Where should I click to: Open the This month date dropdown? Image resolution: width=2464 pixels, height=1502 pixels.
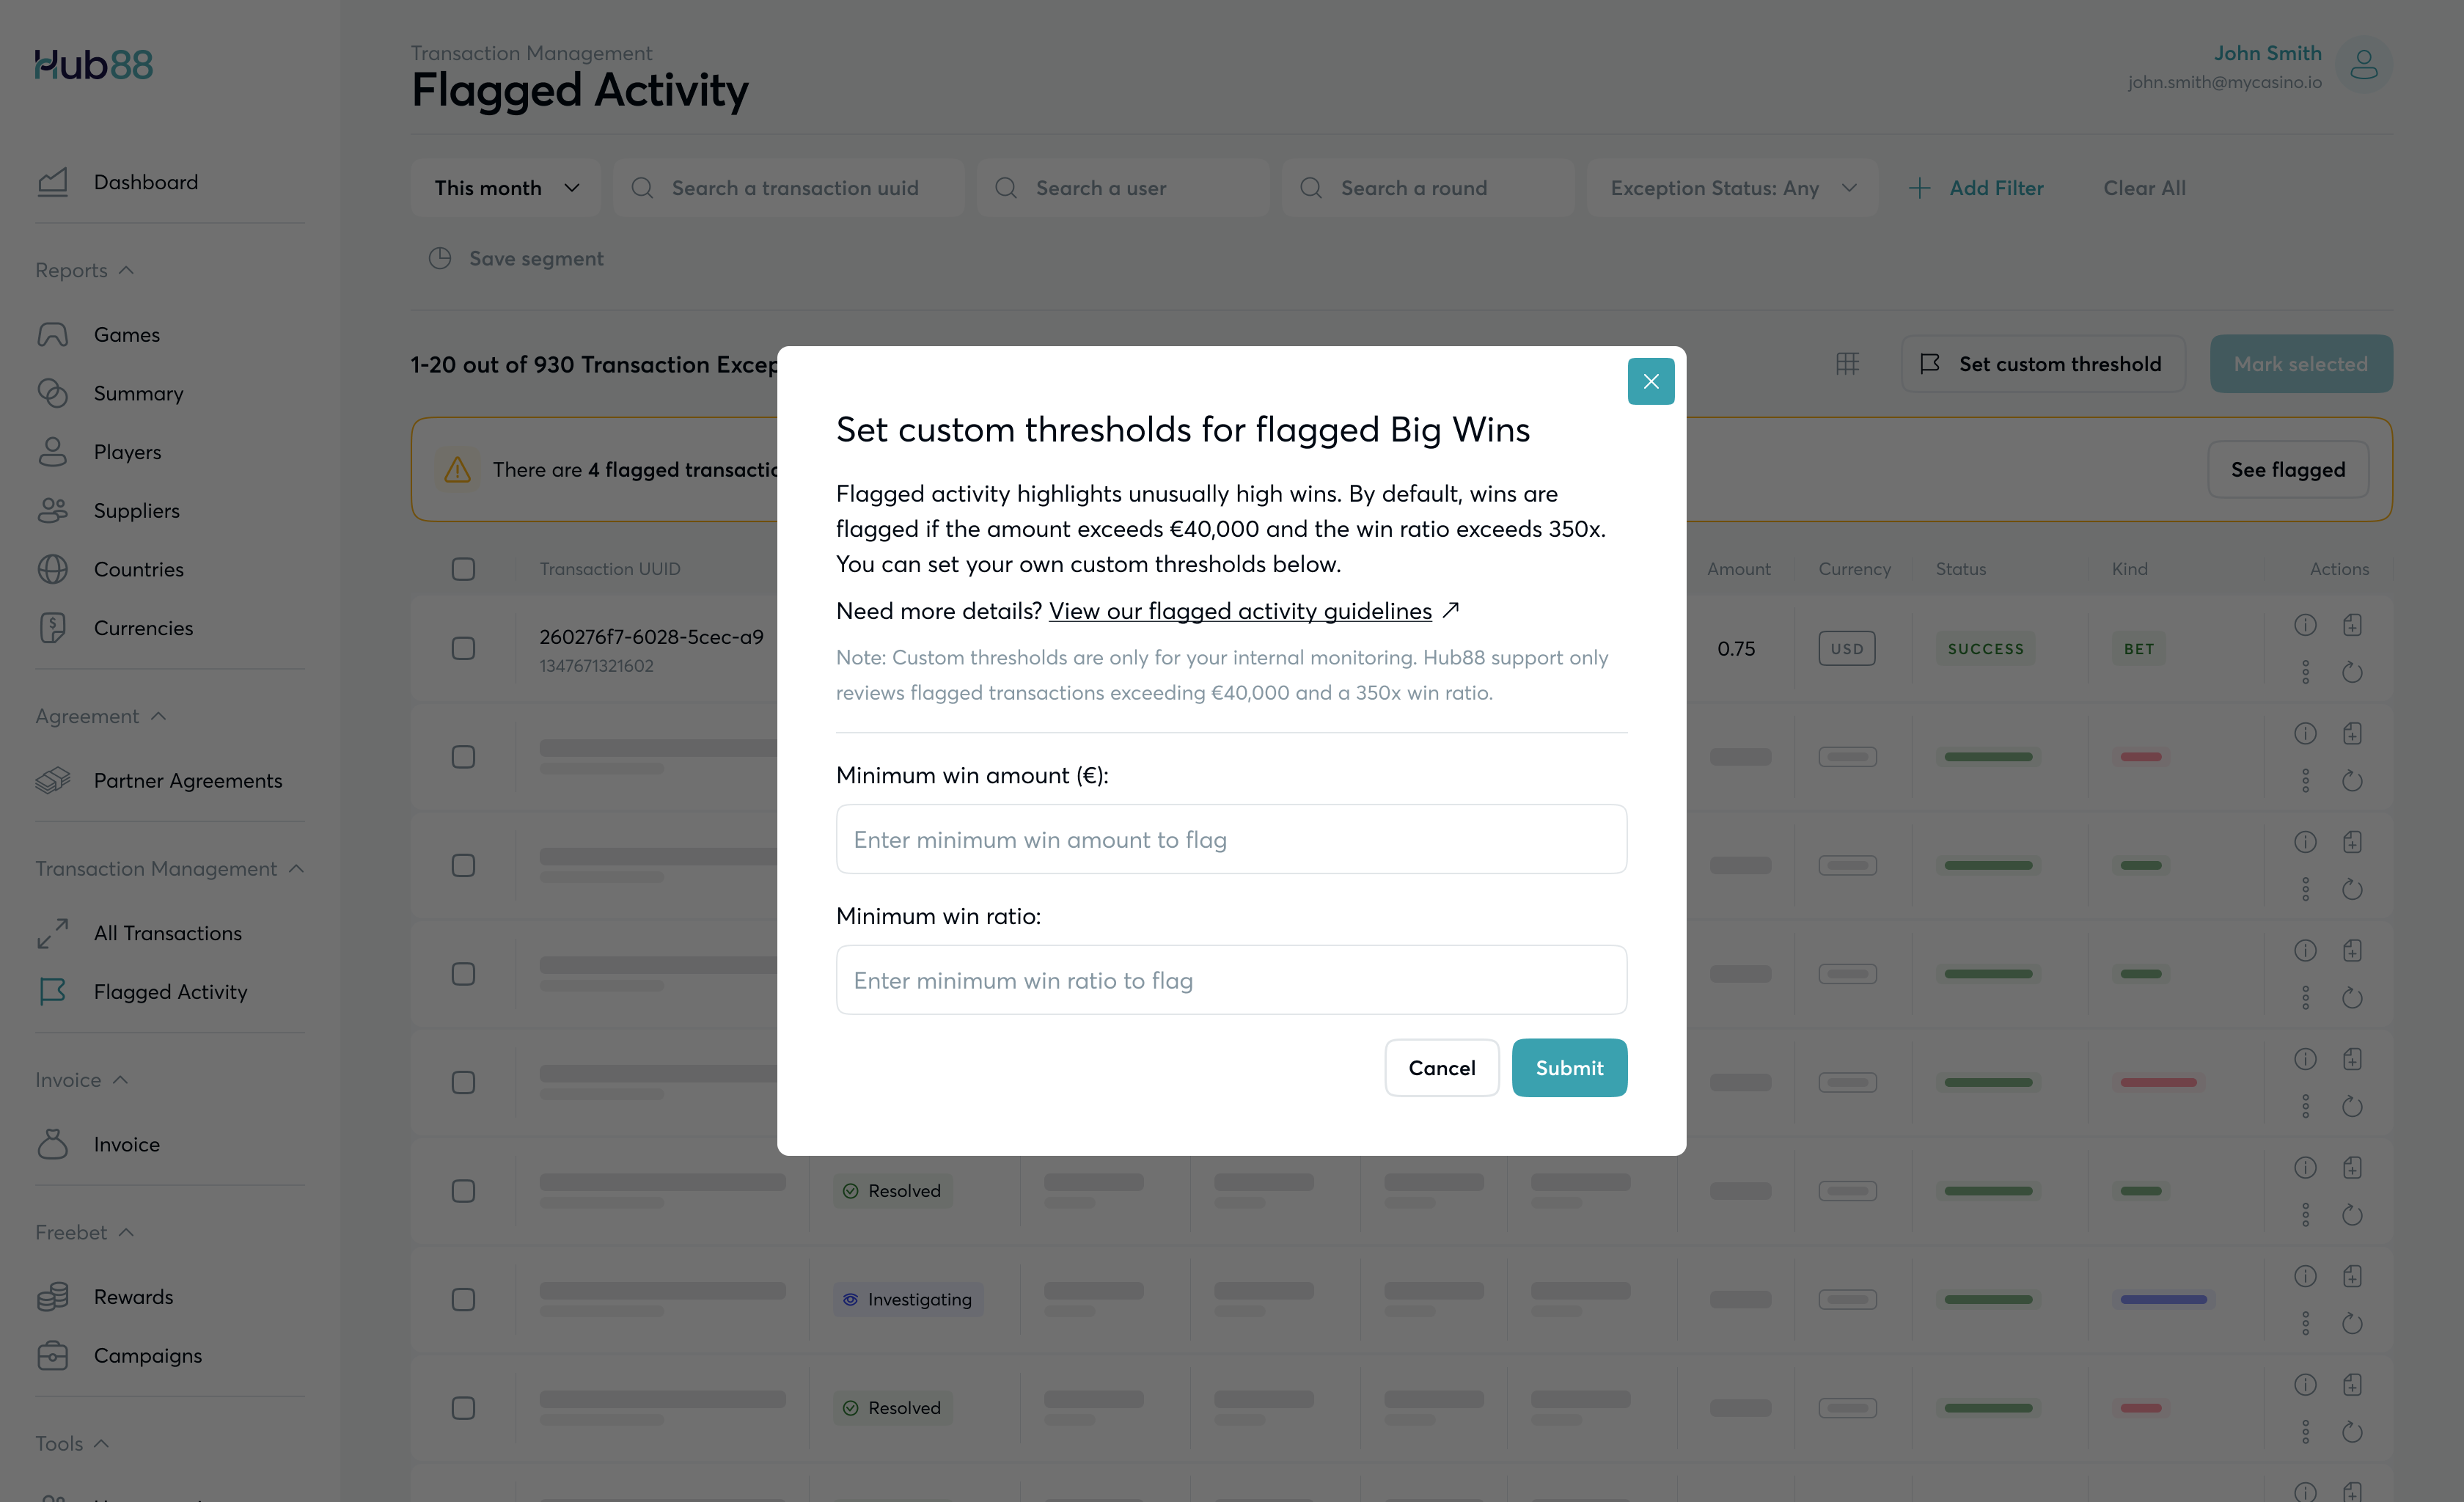(x=506, y=188)
